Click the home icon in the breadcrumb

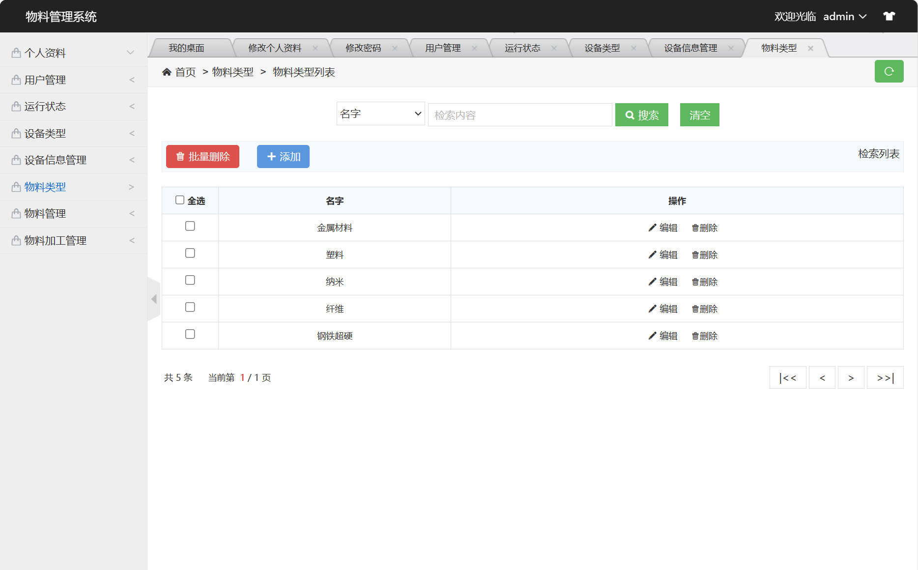click(167, 72)
